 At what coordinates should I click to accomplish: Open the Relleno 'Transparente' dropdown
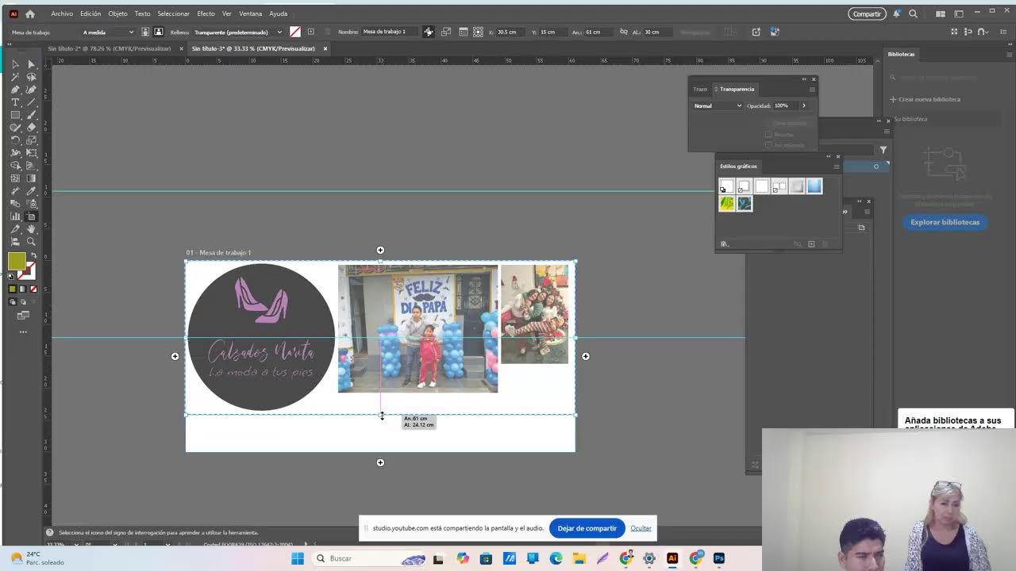click(x=238, y=32)
